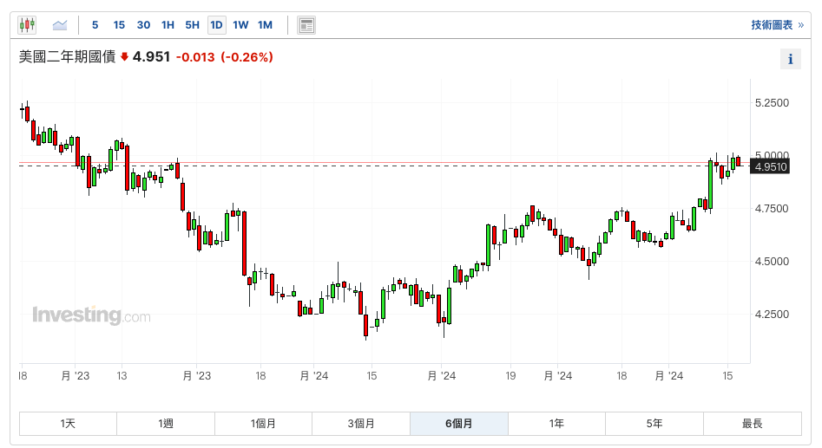This screenshot has height=448, width=822.
Task: Set the interval to 5 minutes
Action: click(95, 25)
